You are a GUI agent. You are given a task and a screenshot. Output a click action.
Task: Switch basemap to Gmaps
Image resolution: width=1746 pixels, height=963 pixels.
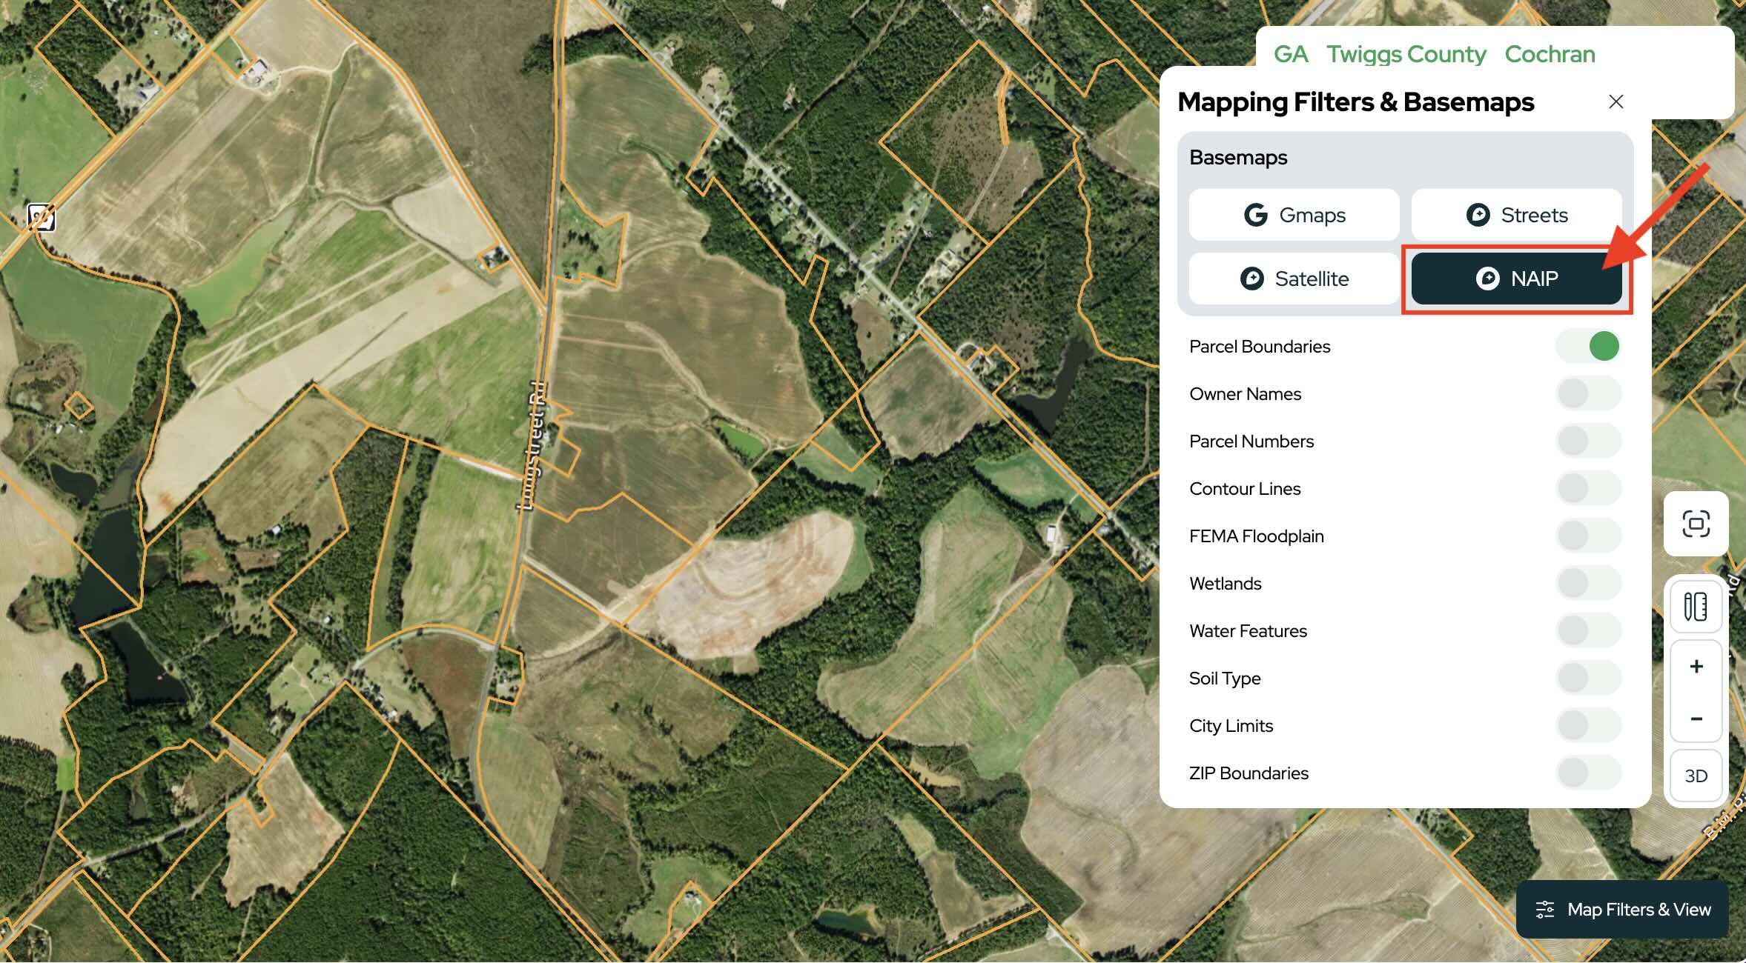[x=1294, y=215]
